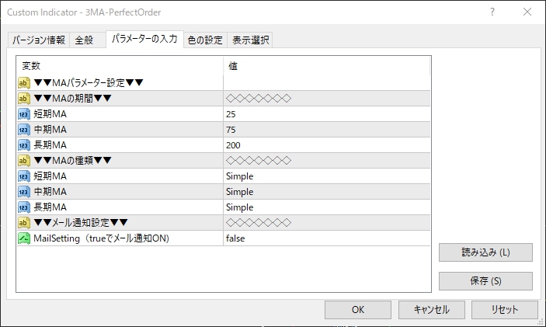
Task: Click the string icon beside ▼▼MAパラメーター設定▼▼
Action: click(24, 83)
